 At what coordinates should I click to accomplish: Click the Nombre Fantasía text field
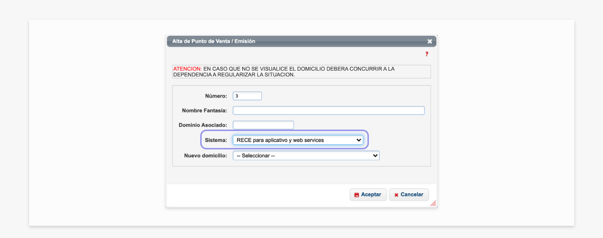pyautogui.click(x=329, y=110)
